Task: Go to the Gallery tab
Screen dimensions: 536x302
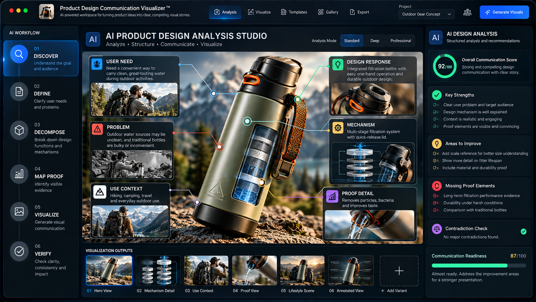Action: [x=328, y=12]
